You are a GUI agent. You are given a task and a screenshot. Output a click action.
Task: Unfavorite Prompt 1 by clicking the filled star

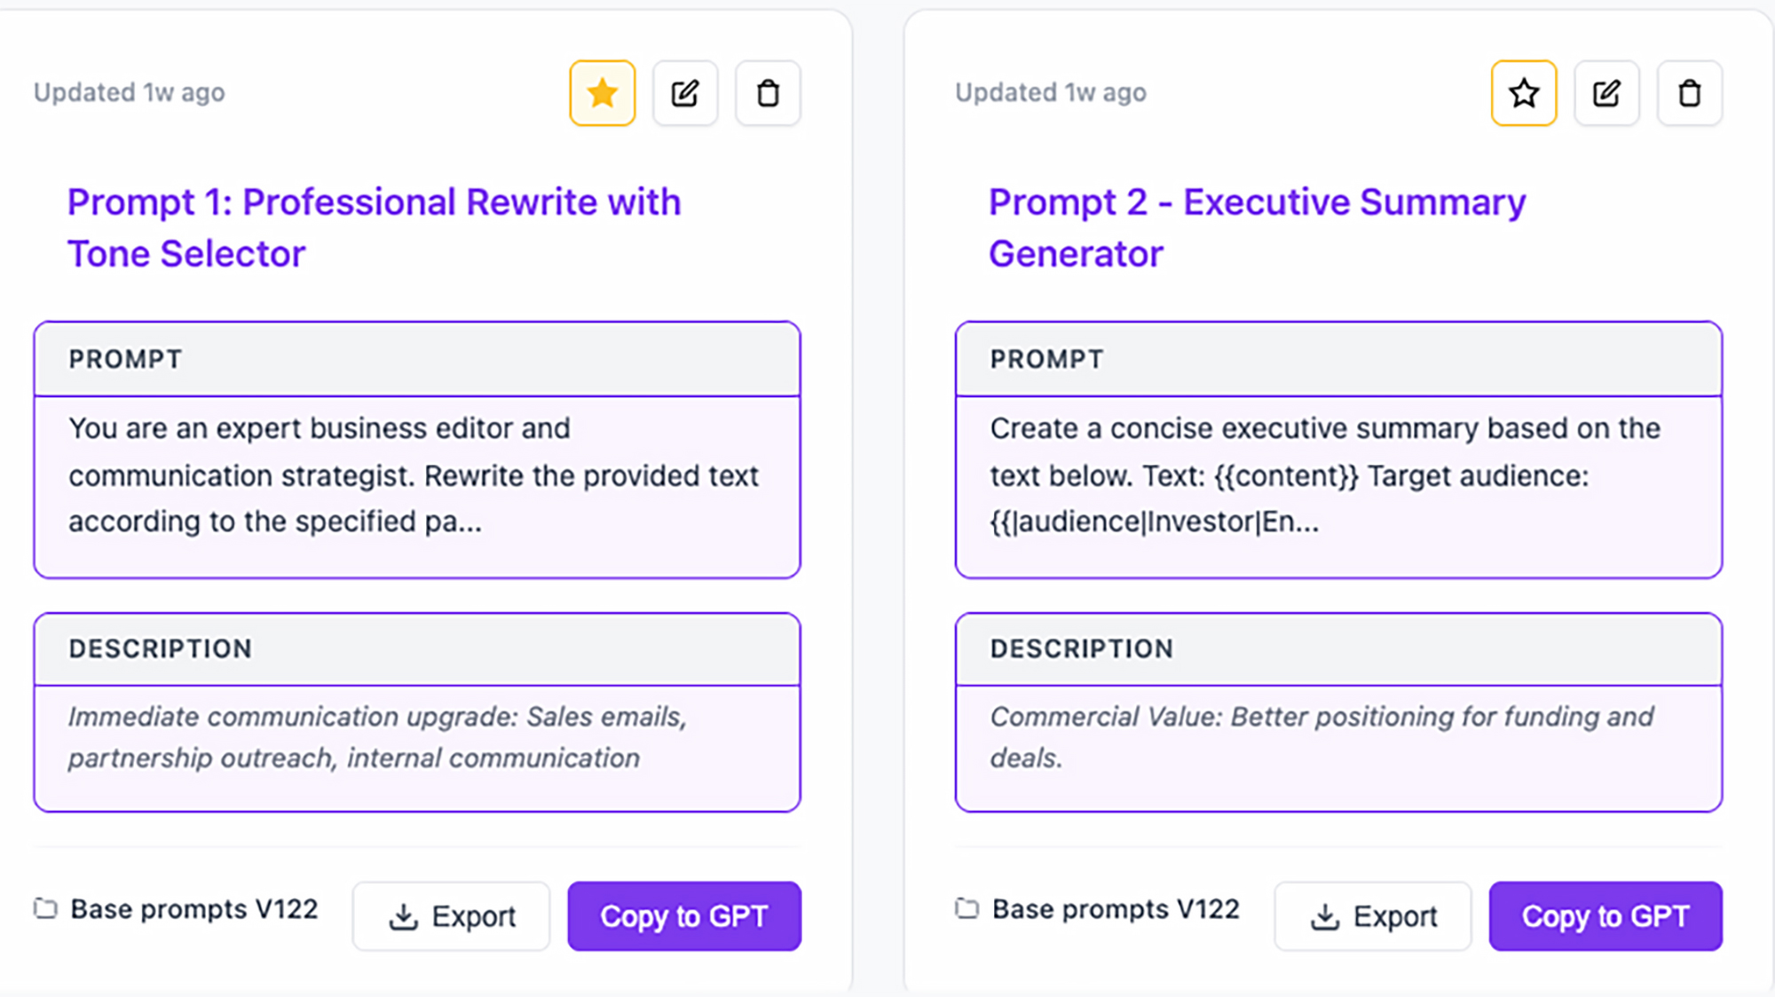[x=602, y=92]
